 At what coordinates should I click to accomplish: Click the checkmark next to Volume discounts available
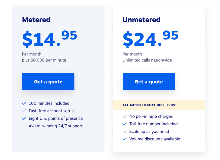pos(125,139)
